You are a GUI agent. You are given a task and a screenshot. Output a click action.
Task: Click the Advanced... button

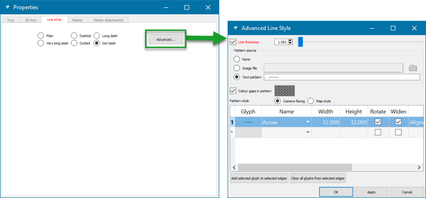point(165,40)
